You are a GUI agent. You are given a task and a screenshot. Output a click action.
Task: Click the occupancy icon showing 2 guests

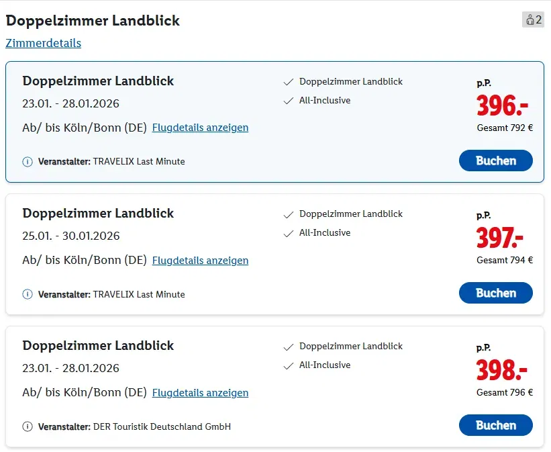pyautogui.click(x=533, y=19)
